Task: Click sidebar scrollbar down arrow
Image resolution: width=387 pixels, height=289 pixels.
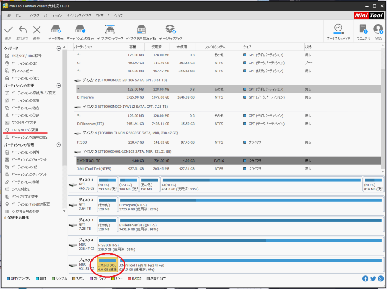Action: pos(64,211)
